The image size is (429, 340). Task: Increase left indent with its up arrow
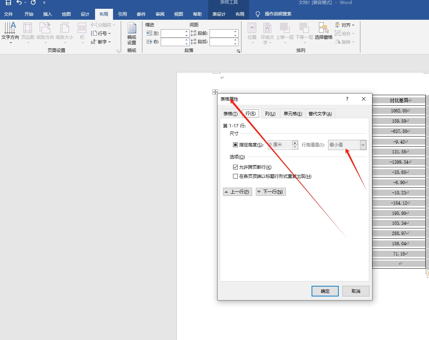coord(186,31)
